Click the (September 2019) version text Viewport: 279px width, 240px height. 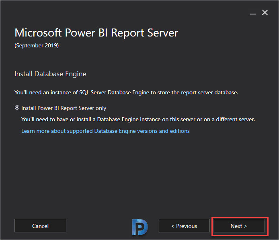tap(37, 45)
